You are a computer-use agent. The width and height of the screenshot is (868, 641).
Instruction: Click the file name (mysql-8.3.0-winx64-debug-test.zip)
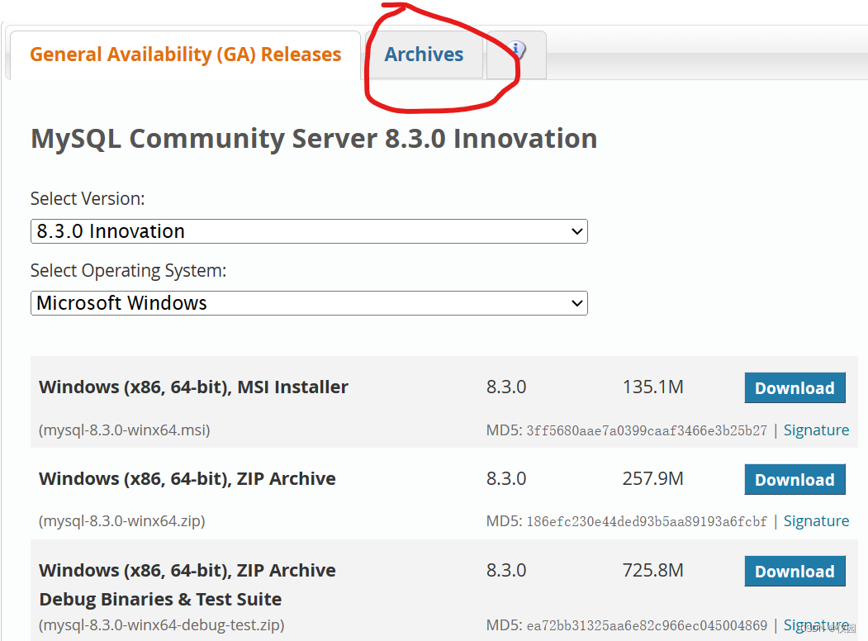point(162,625)
